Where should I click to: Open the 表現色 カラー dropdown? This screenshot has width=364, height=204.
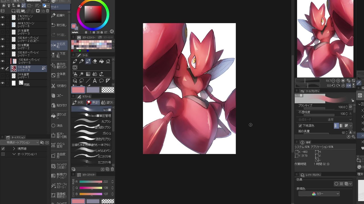319,194
